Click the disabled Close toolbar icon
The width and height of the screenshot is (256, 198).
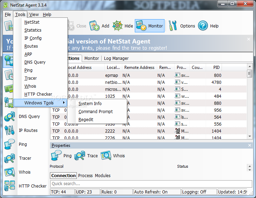coord(71,26)
